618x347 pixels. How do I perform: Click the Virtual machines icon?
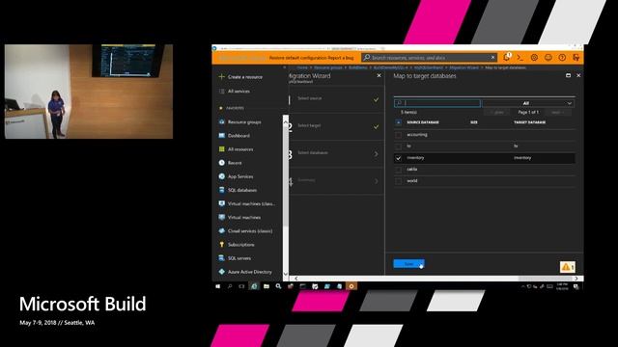coord(221,217)
